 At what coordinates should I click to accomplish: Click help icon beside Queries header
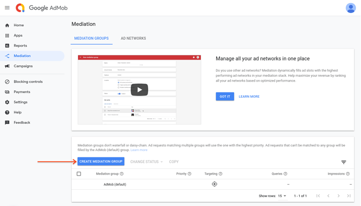pyautogui.click(x=286, y=174)
